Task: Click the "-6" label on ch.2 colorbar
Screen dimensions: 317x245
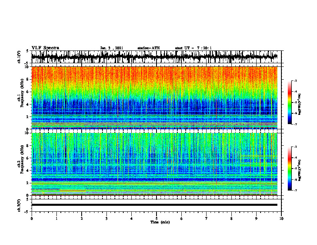Action: point(295,179)
